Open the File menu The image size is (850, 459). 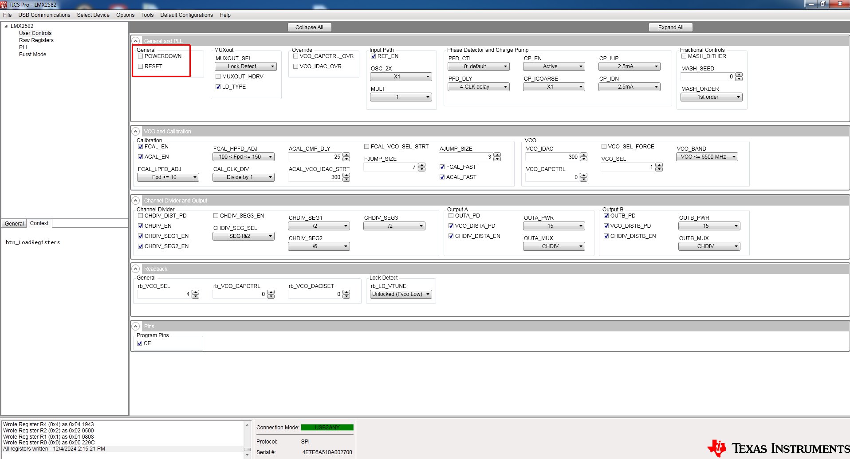(8, 15)
